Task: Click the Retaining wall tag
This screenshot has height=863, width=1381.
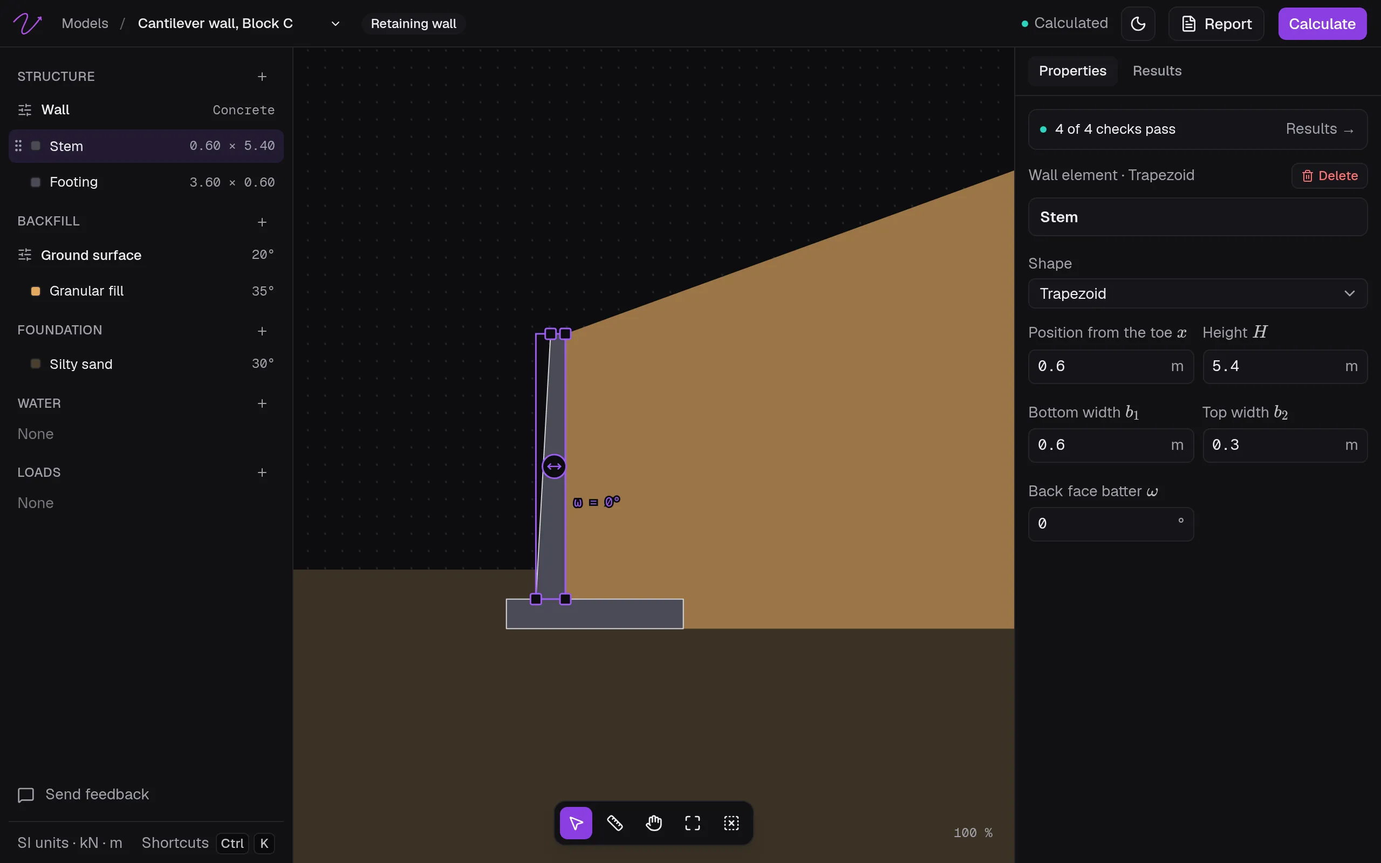Action: pos(413,23)
